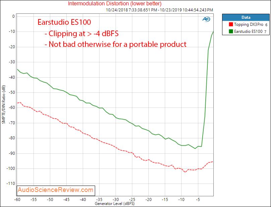Screen dimensions: 271x207
Task: Click the -30 tick on the horizontal axis
Action: pyautogui.click(x=116, y=200)
